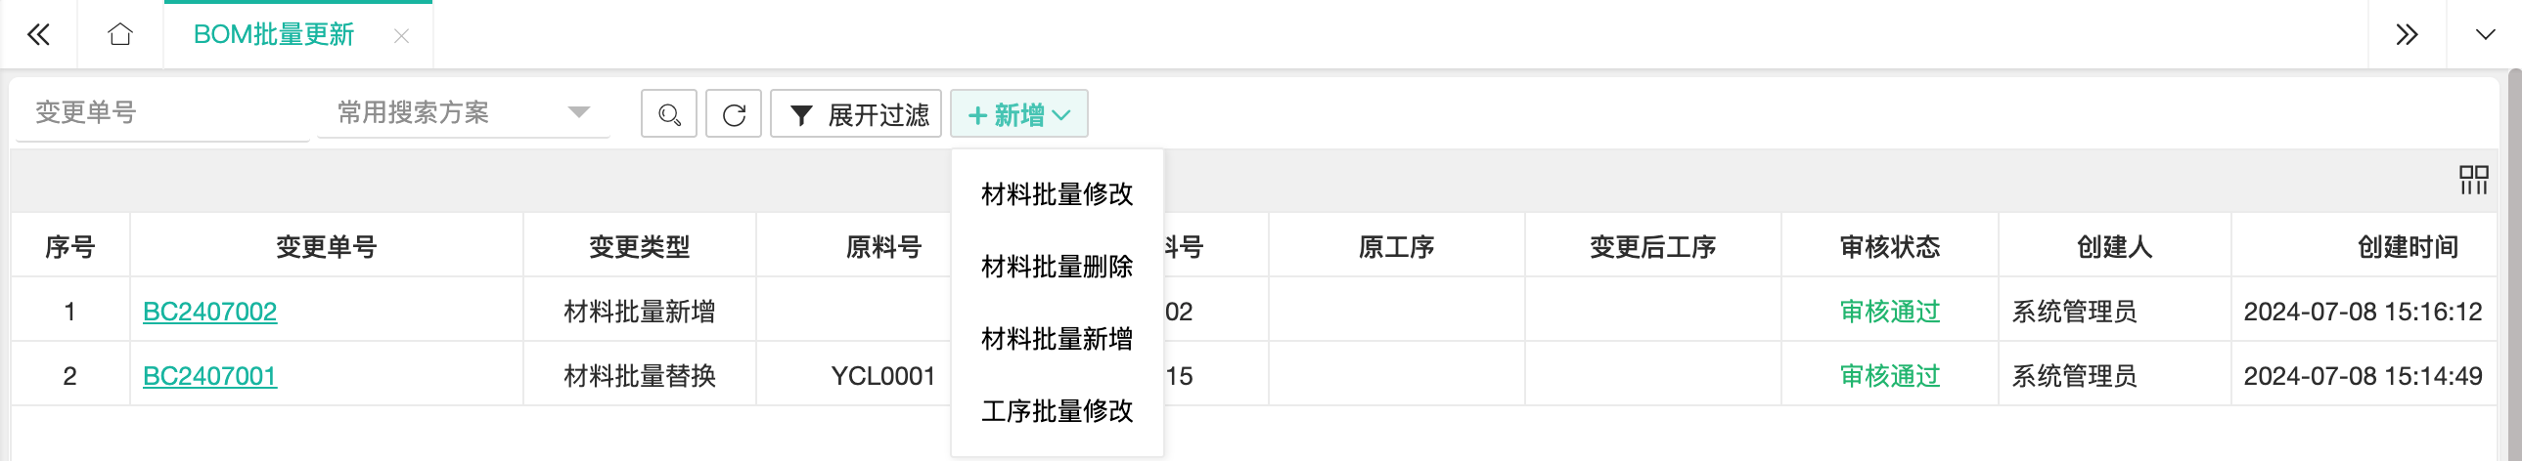
Task: Toggle the 新增 dropdown button
Action: point(1018,114)
